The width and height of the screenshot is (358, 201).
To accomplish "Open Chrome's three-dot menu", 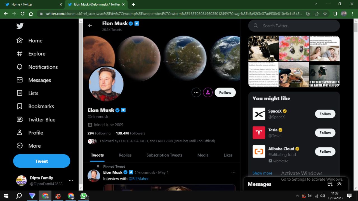I will pyautogui.click(x=353, y=13).
